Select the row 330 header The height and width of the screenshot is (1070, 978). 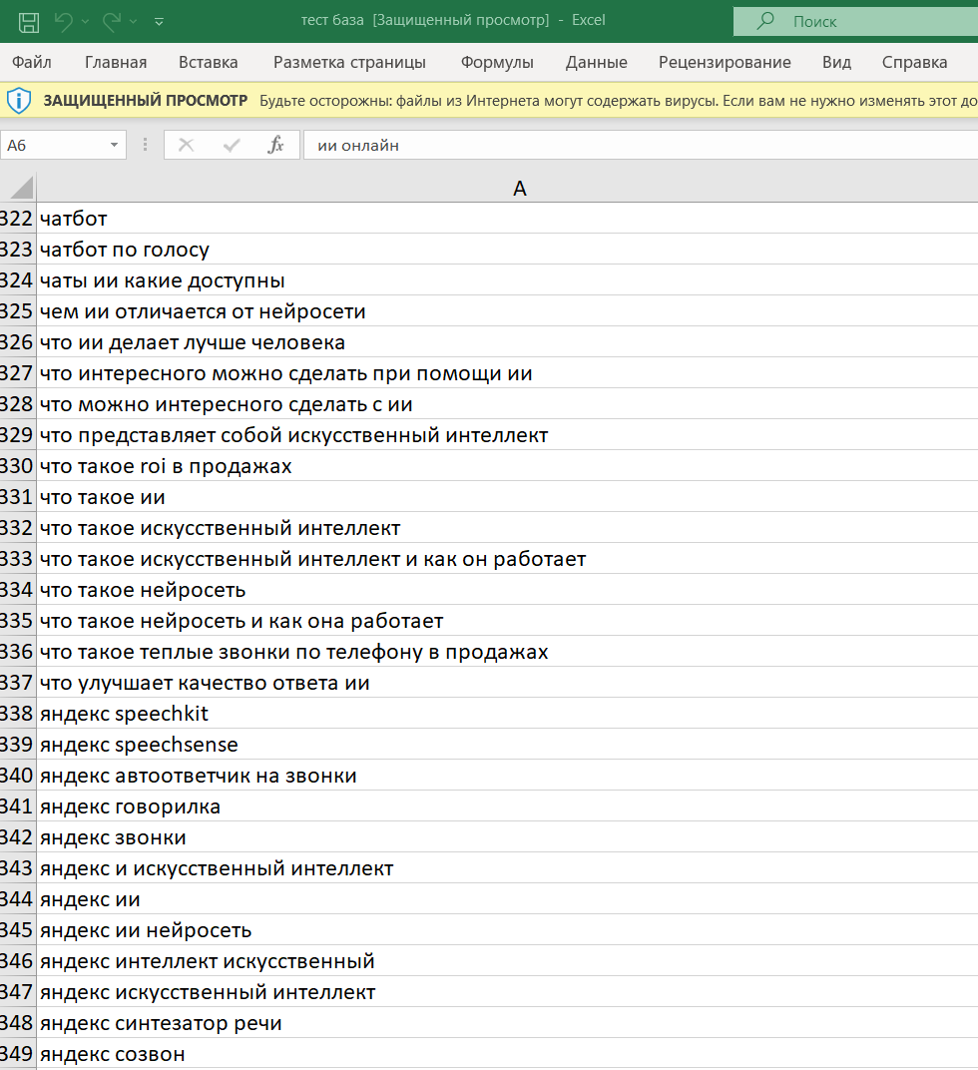(17, 466)
